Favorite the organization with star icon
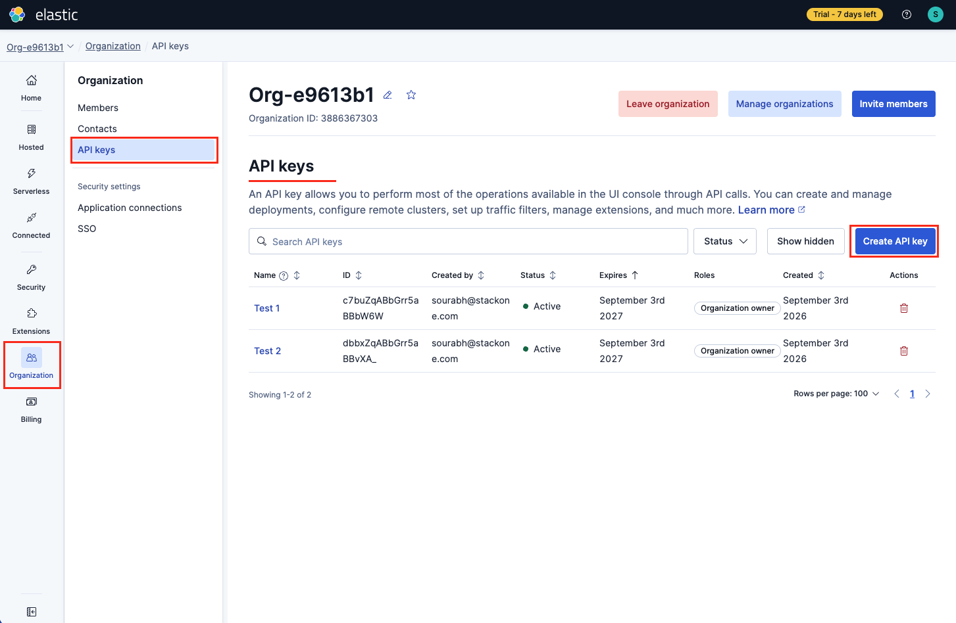Screen dimensions: 956x623 [x=411, y=95]
